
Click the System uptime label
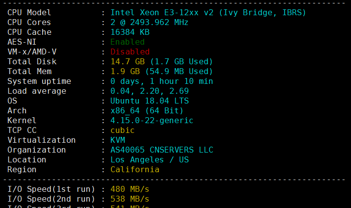click(39, 81)
